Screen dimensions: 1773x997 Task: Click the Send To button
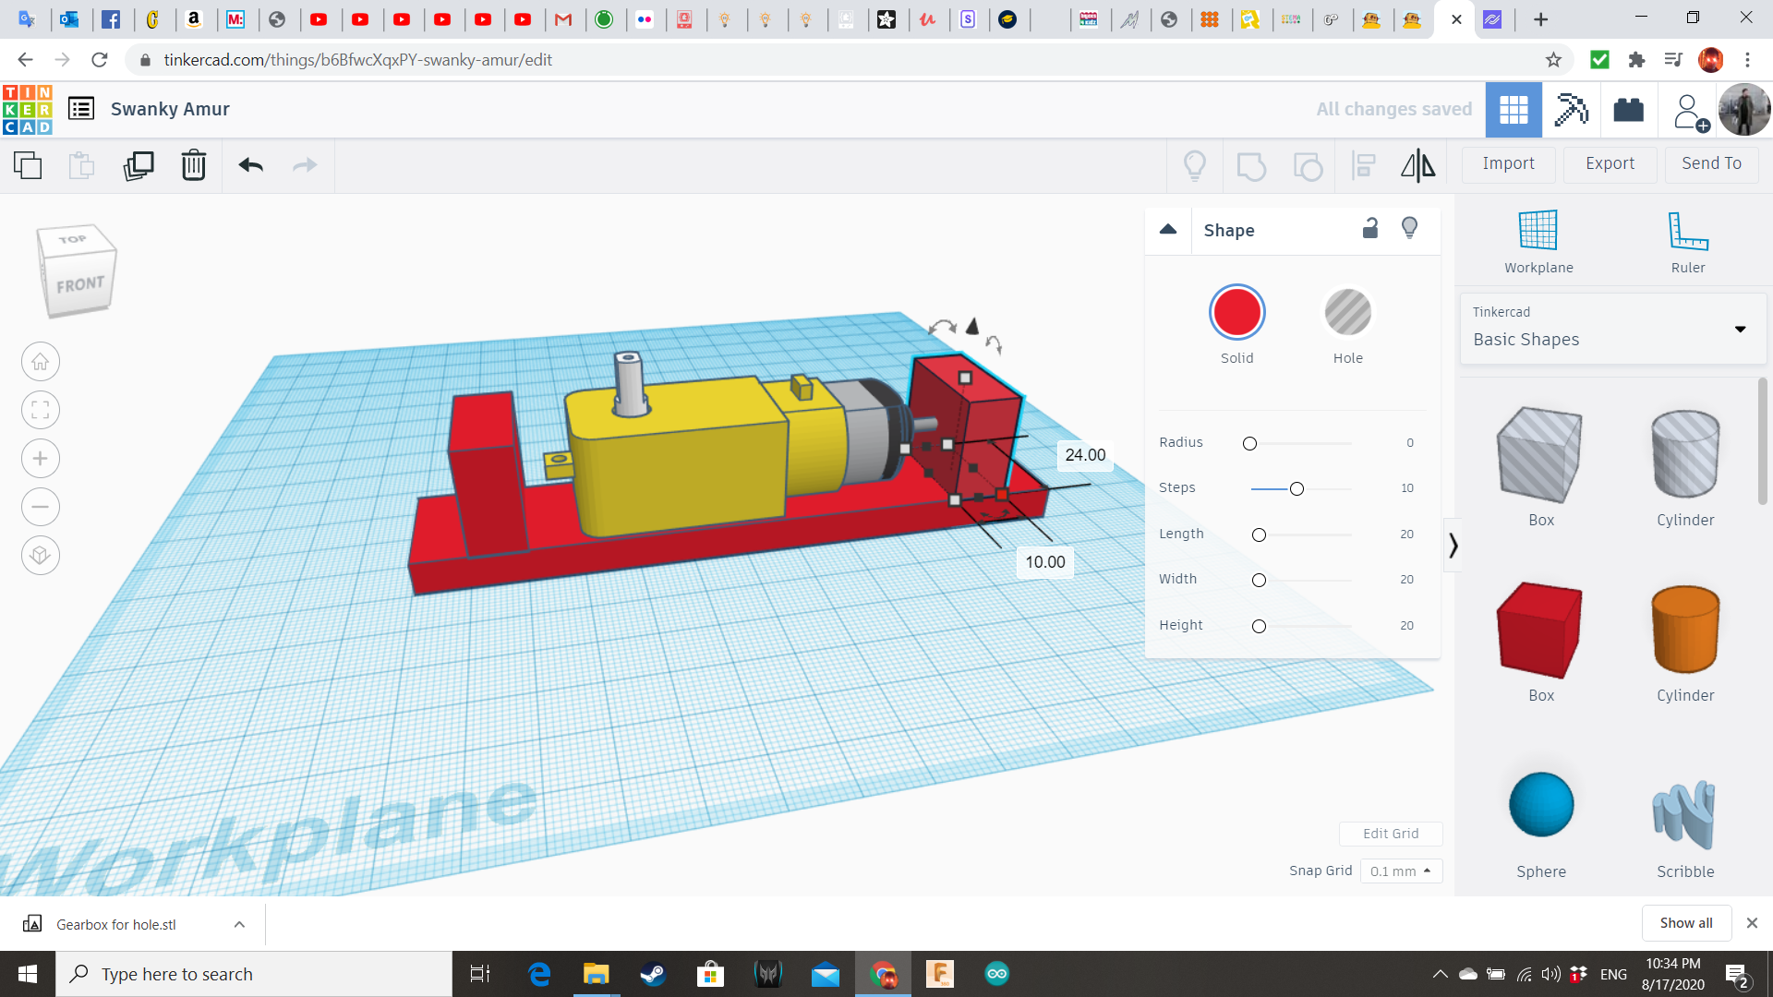(x=1711, y=163)
